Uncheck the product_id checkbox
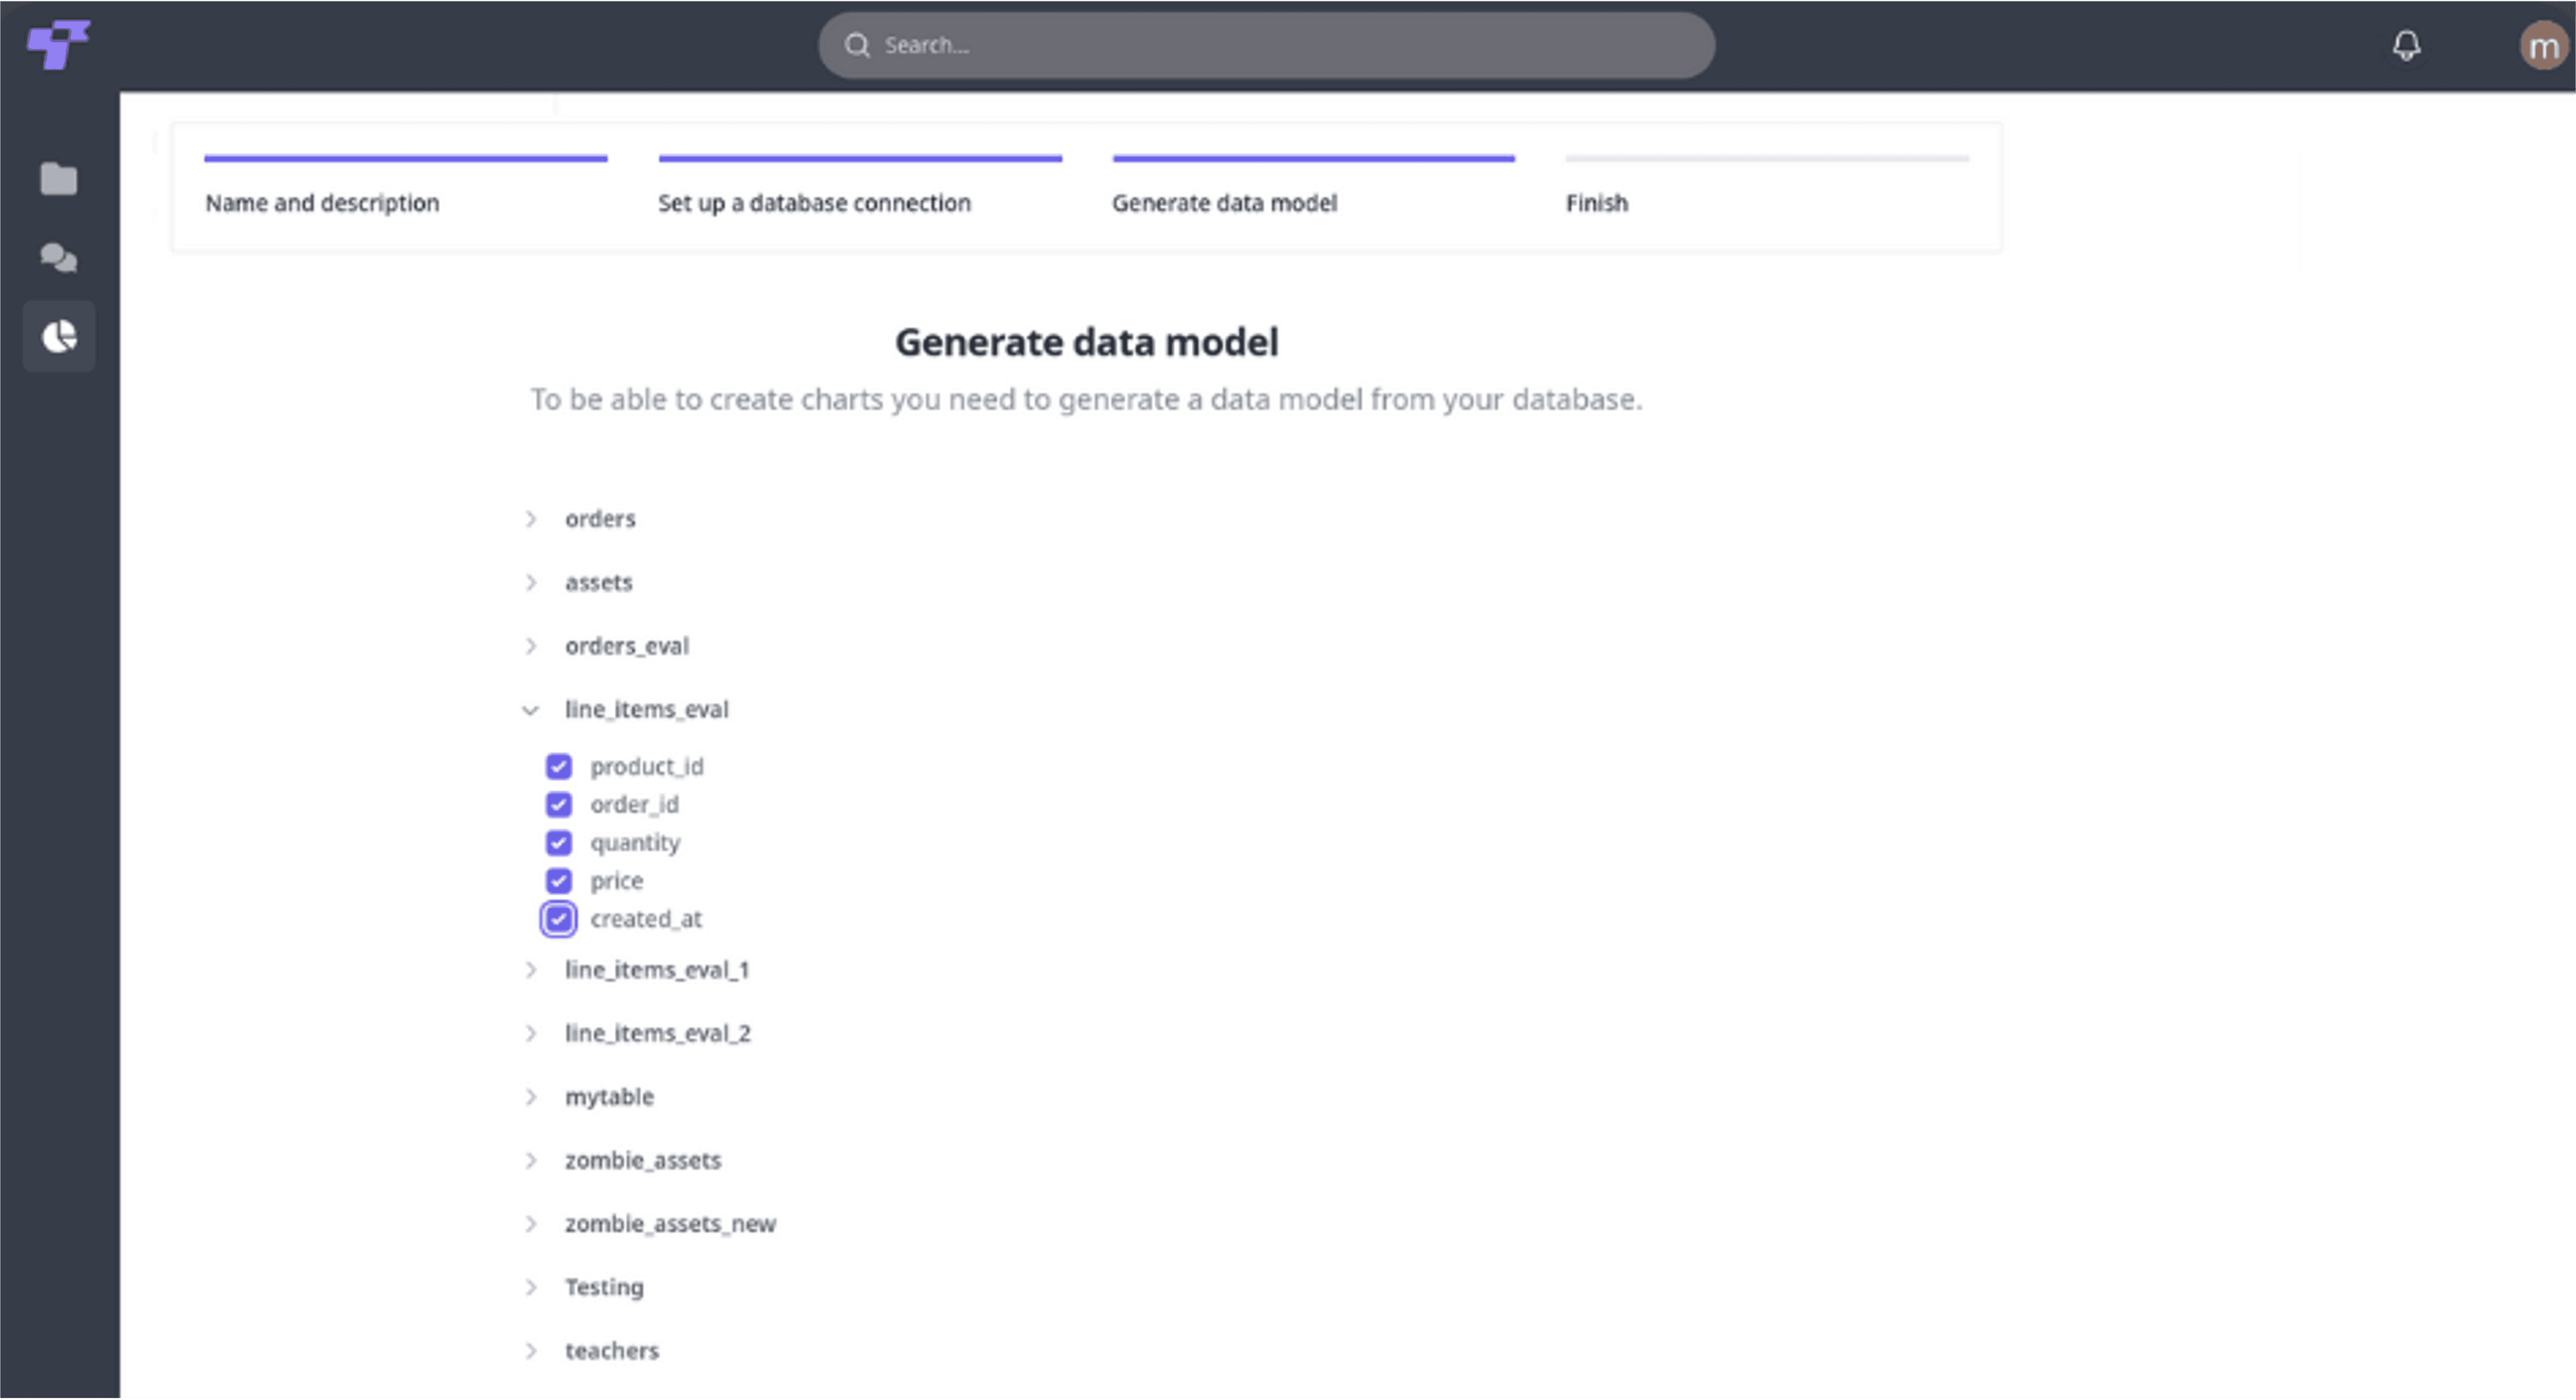This screenshot has height=1400, width=2576. (x=559, y=767)
